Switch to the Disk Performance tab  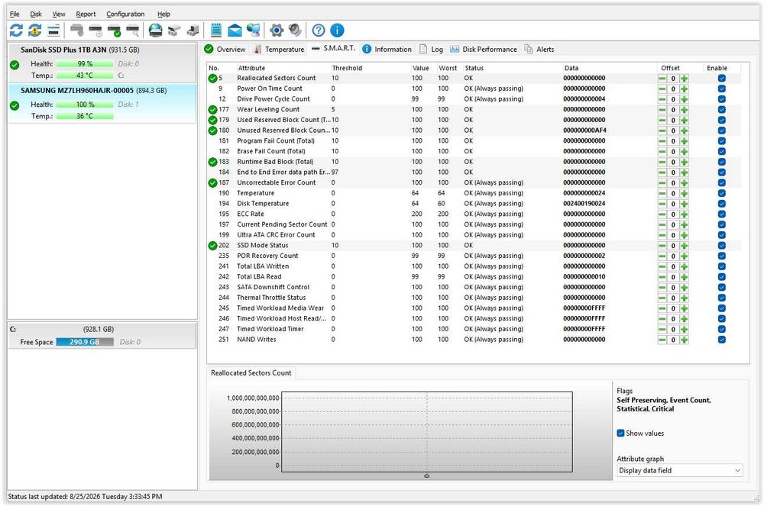[484, 49]
